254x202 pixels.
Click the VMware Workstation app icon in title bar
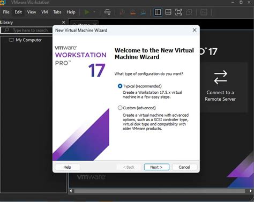(x=3, y=3)
